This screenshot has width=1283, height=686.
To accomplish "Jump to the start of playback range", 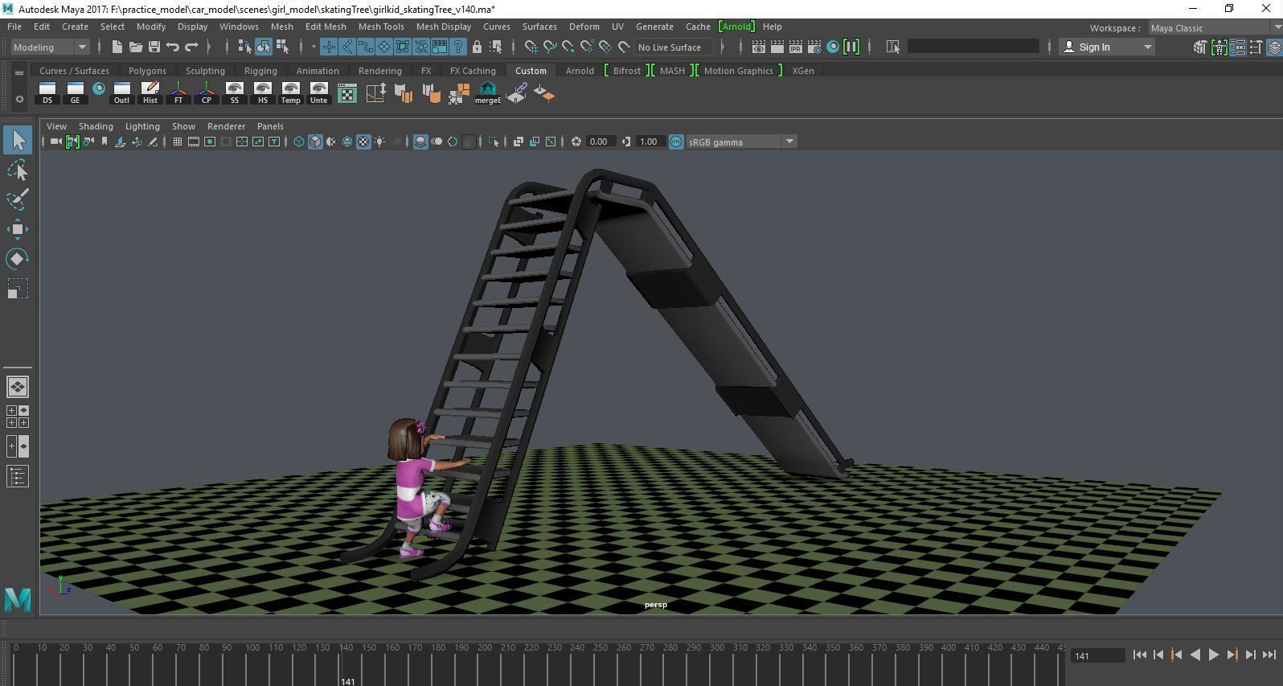I will coord(1140,655).
